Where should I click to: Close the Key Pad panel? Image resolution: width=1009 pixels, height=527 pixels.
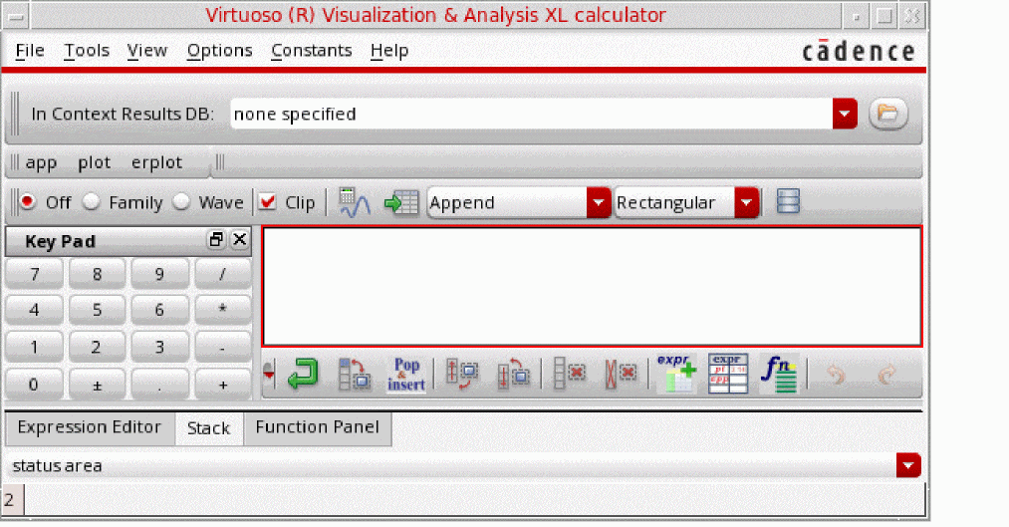[239, 240]
